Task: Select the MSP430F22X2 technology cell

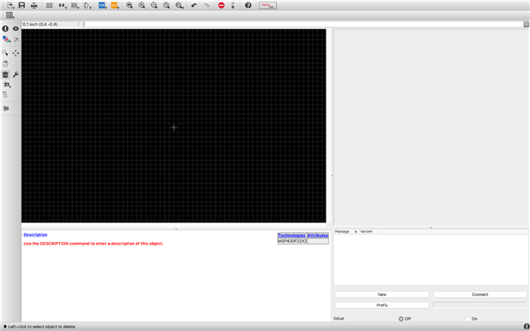Action: point(292,241)
